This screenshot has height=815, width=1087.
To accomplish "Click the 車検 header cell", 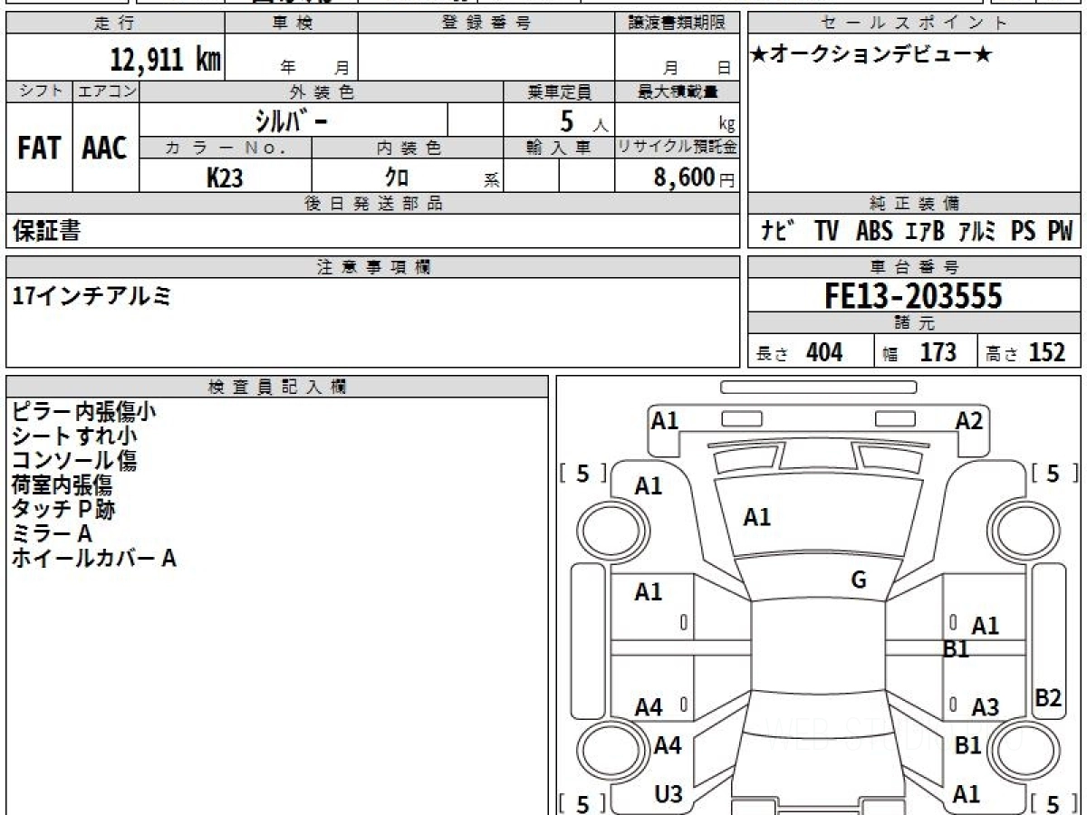I will tap(292, 24).
